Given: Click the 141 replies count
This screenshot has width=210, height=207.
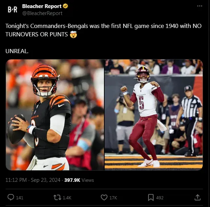Looking at the screenshot, I should click(x=20, y=198).
